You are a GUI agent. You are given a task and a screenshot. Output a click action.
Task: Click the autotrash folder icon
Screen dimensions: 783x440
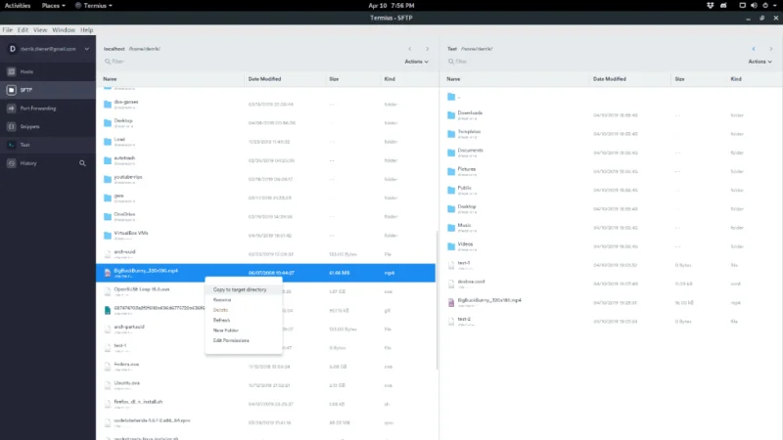(x=108, y=160)
